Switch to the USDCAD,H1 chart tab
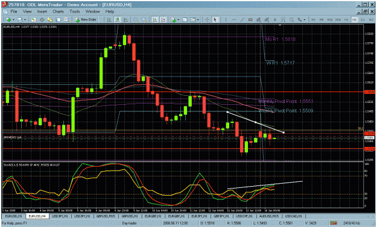This screenshot has width=377, height=227. 293,216
